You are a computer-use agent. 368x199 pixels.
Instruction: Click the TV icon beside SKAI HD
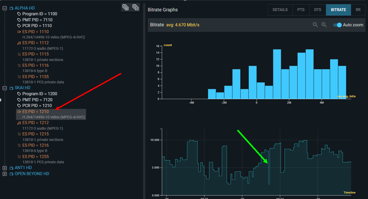11,88
